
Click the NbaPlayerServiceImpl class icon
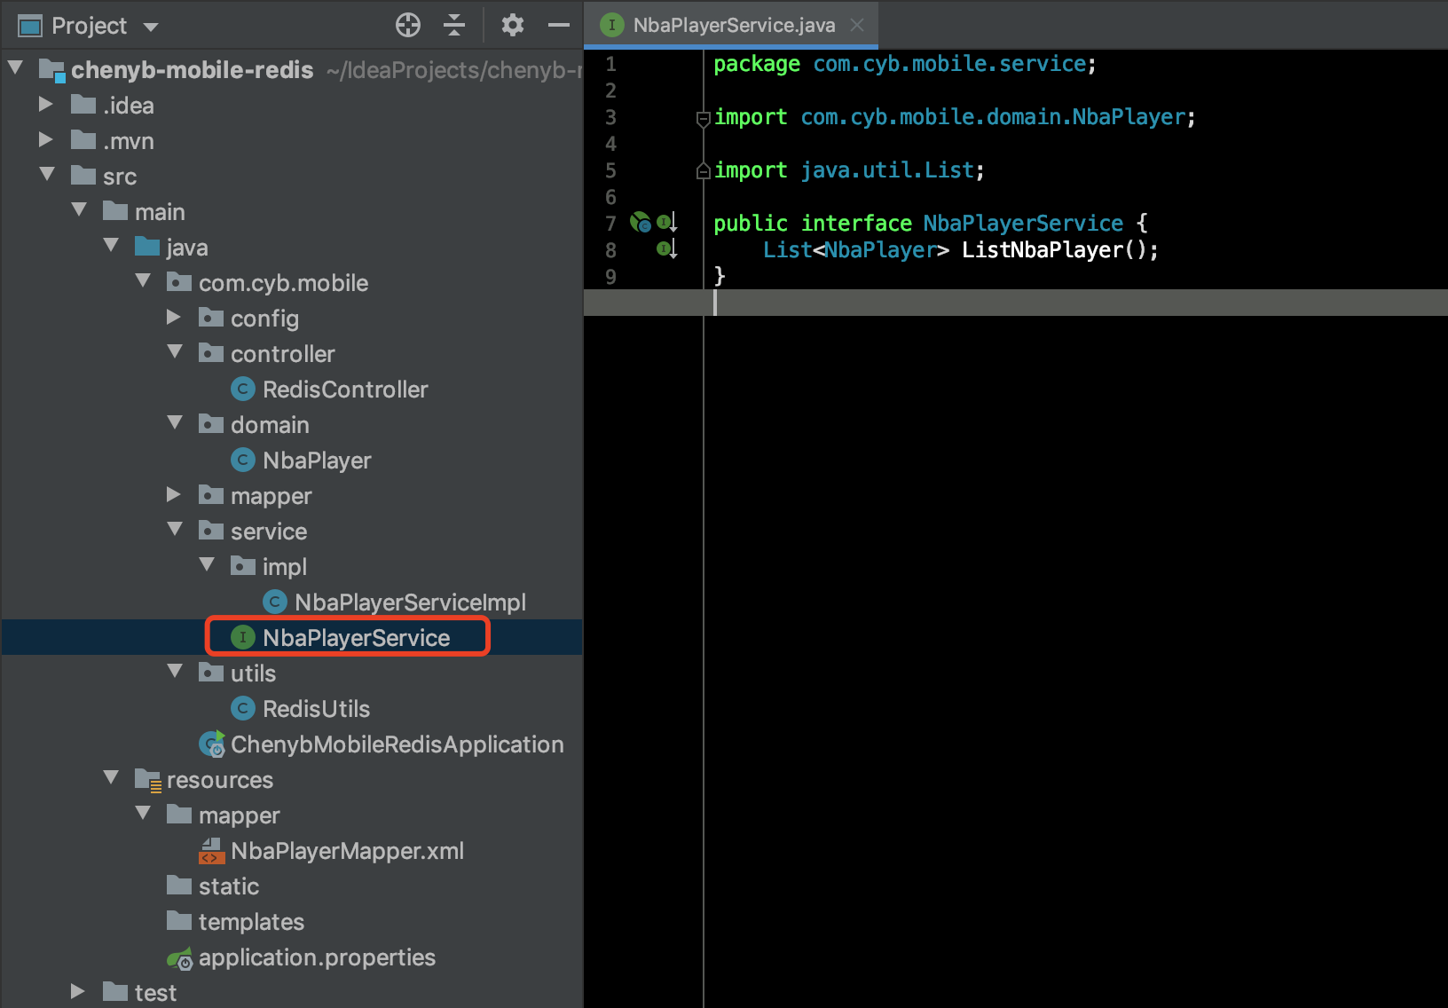[275, 602]
